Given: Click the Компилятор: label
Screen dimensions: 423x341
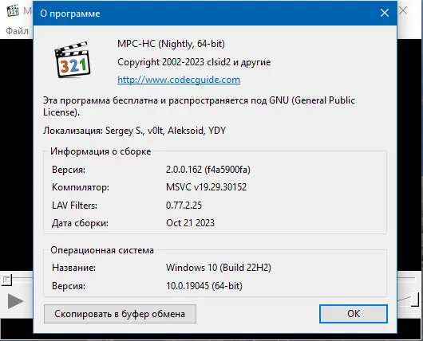Looking at the screenshot, I should click(81, 187).
